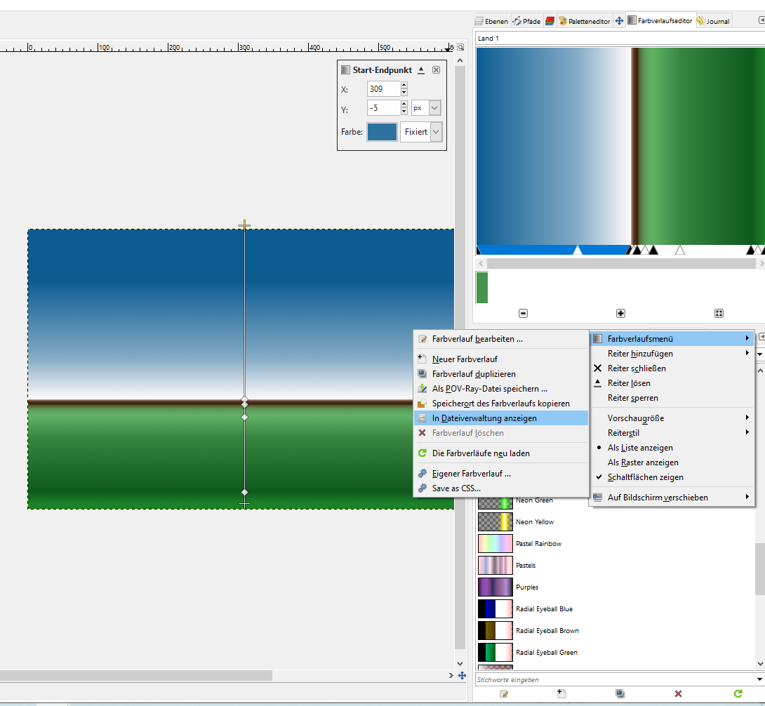Switch to the Ebenen tab
The height and width of the screenshot is (706, 765).
(491, 21)
